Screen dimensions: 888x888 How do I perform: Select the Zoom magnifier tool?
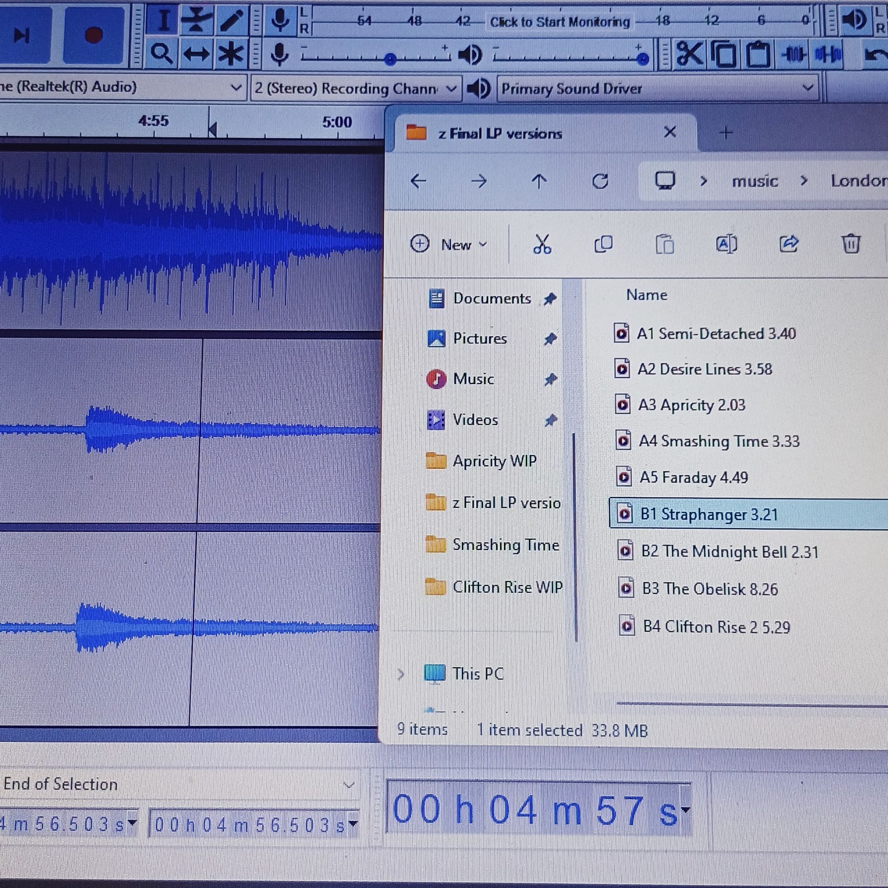[x=162, y=54]
